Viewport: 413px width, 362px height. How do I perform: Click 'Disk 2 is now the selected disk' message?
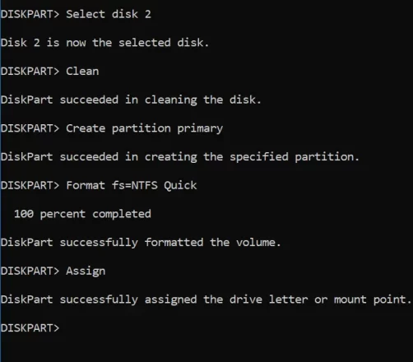104,43
